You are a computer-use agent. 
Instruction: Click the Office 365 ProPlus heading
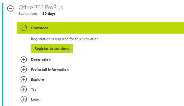[41, 8]
